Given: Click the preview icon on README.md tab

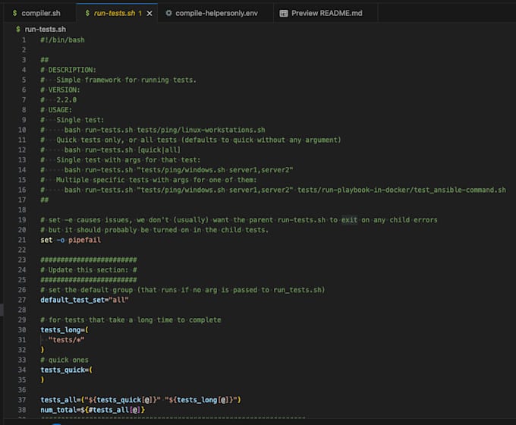Looking at the screenshot, I should (x=283, y=13).
